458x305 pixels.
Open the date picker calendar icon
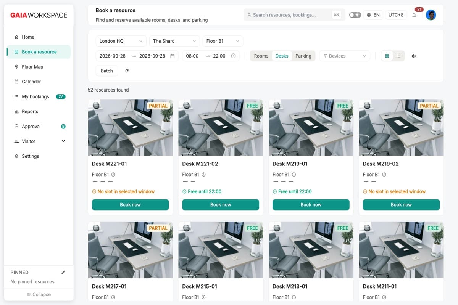point(173,56)
